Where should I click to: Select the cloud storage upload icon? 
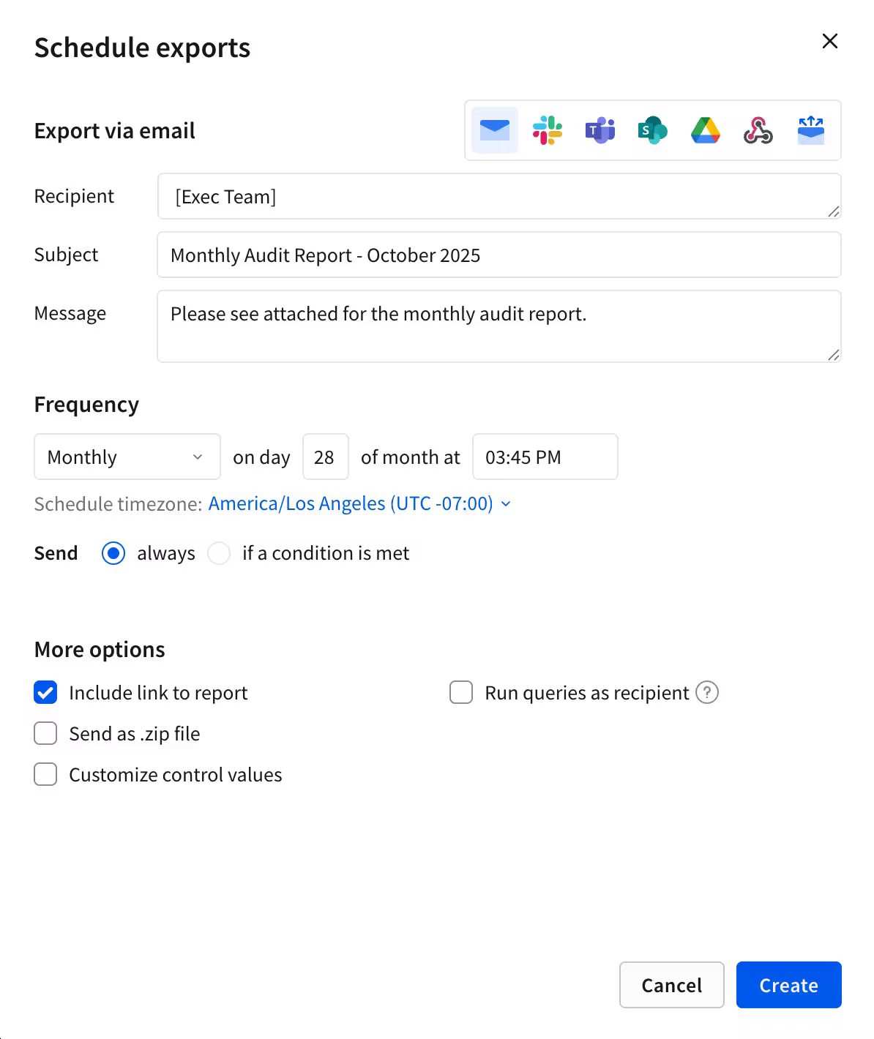click(811, 130)
